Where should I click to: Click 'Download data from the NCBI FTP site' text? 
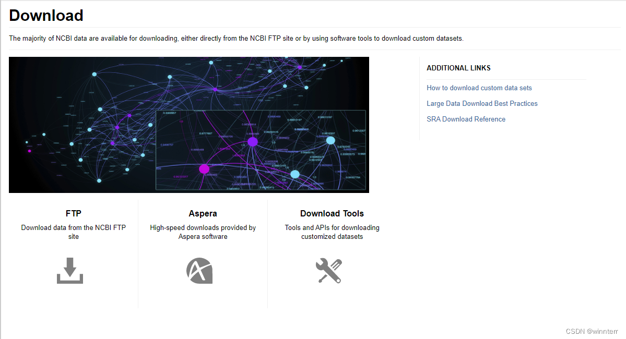[74, 232]
